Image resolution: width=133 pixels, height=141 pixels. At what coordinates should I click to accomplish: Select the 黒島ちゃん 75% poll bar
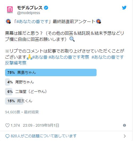pos(51,72)
